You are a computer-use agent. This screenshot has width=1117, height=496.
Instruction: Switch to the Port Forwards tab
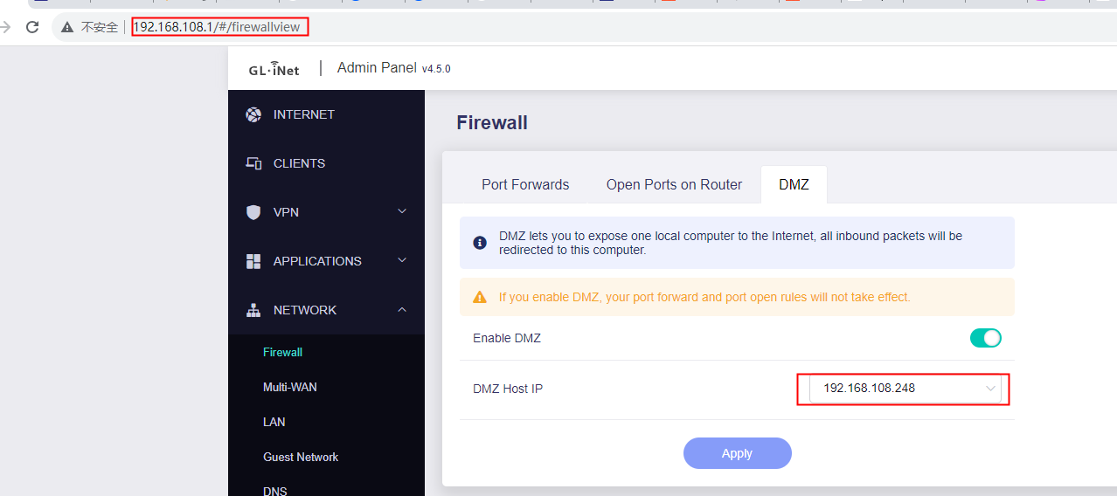coord(525,184)
